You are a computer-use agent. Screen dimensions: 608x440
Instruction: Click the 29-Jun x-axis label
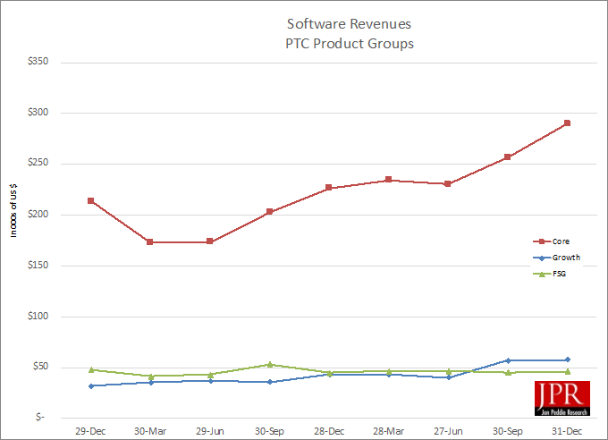coord(210,431)
